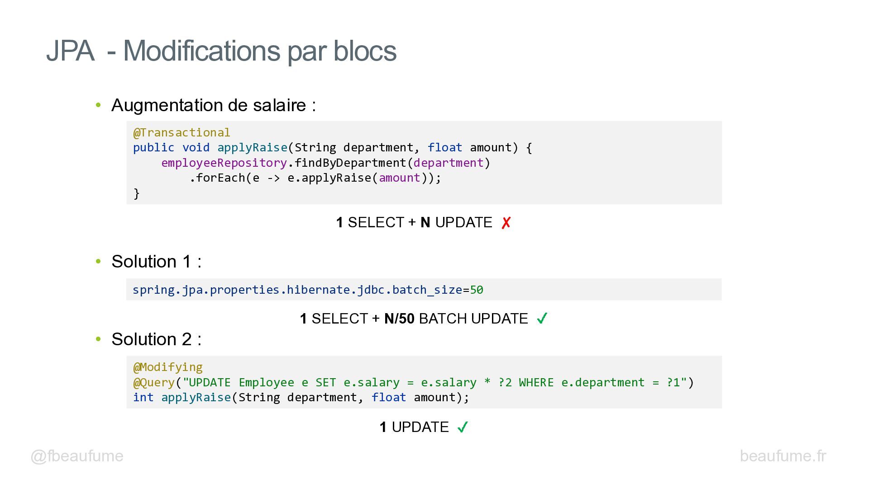The image size is (869, 488).
Task: Click the Solution 1 heading
Action: pyautogui.click(x=156, y=262)
